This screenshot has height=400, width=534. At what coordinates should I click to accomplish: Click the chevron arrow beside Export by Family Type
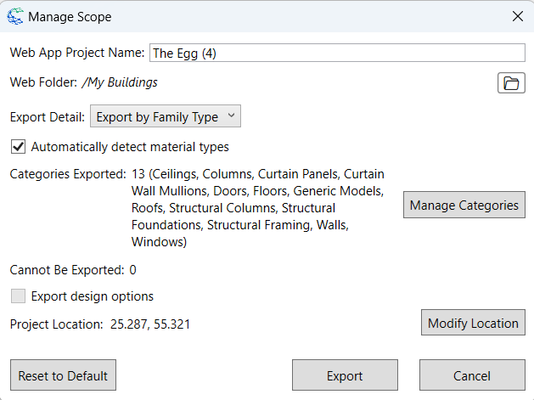pos(231,115)
